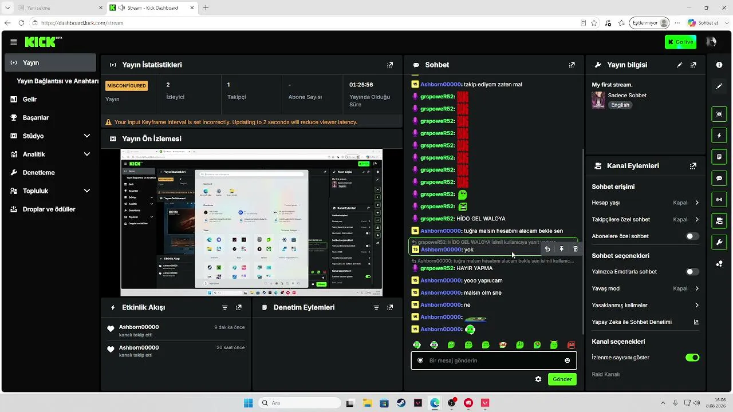733x412 pixels.
Task: Click the Bir mesaj gönderin input field
Action: [494, 360]
